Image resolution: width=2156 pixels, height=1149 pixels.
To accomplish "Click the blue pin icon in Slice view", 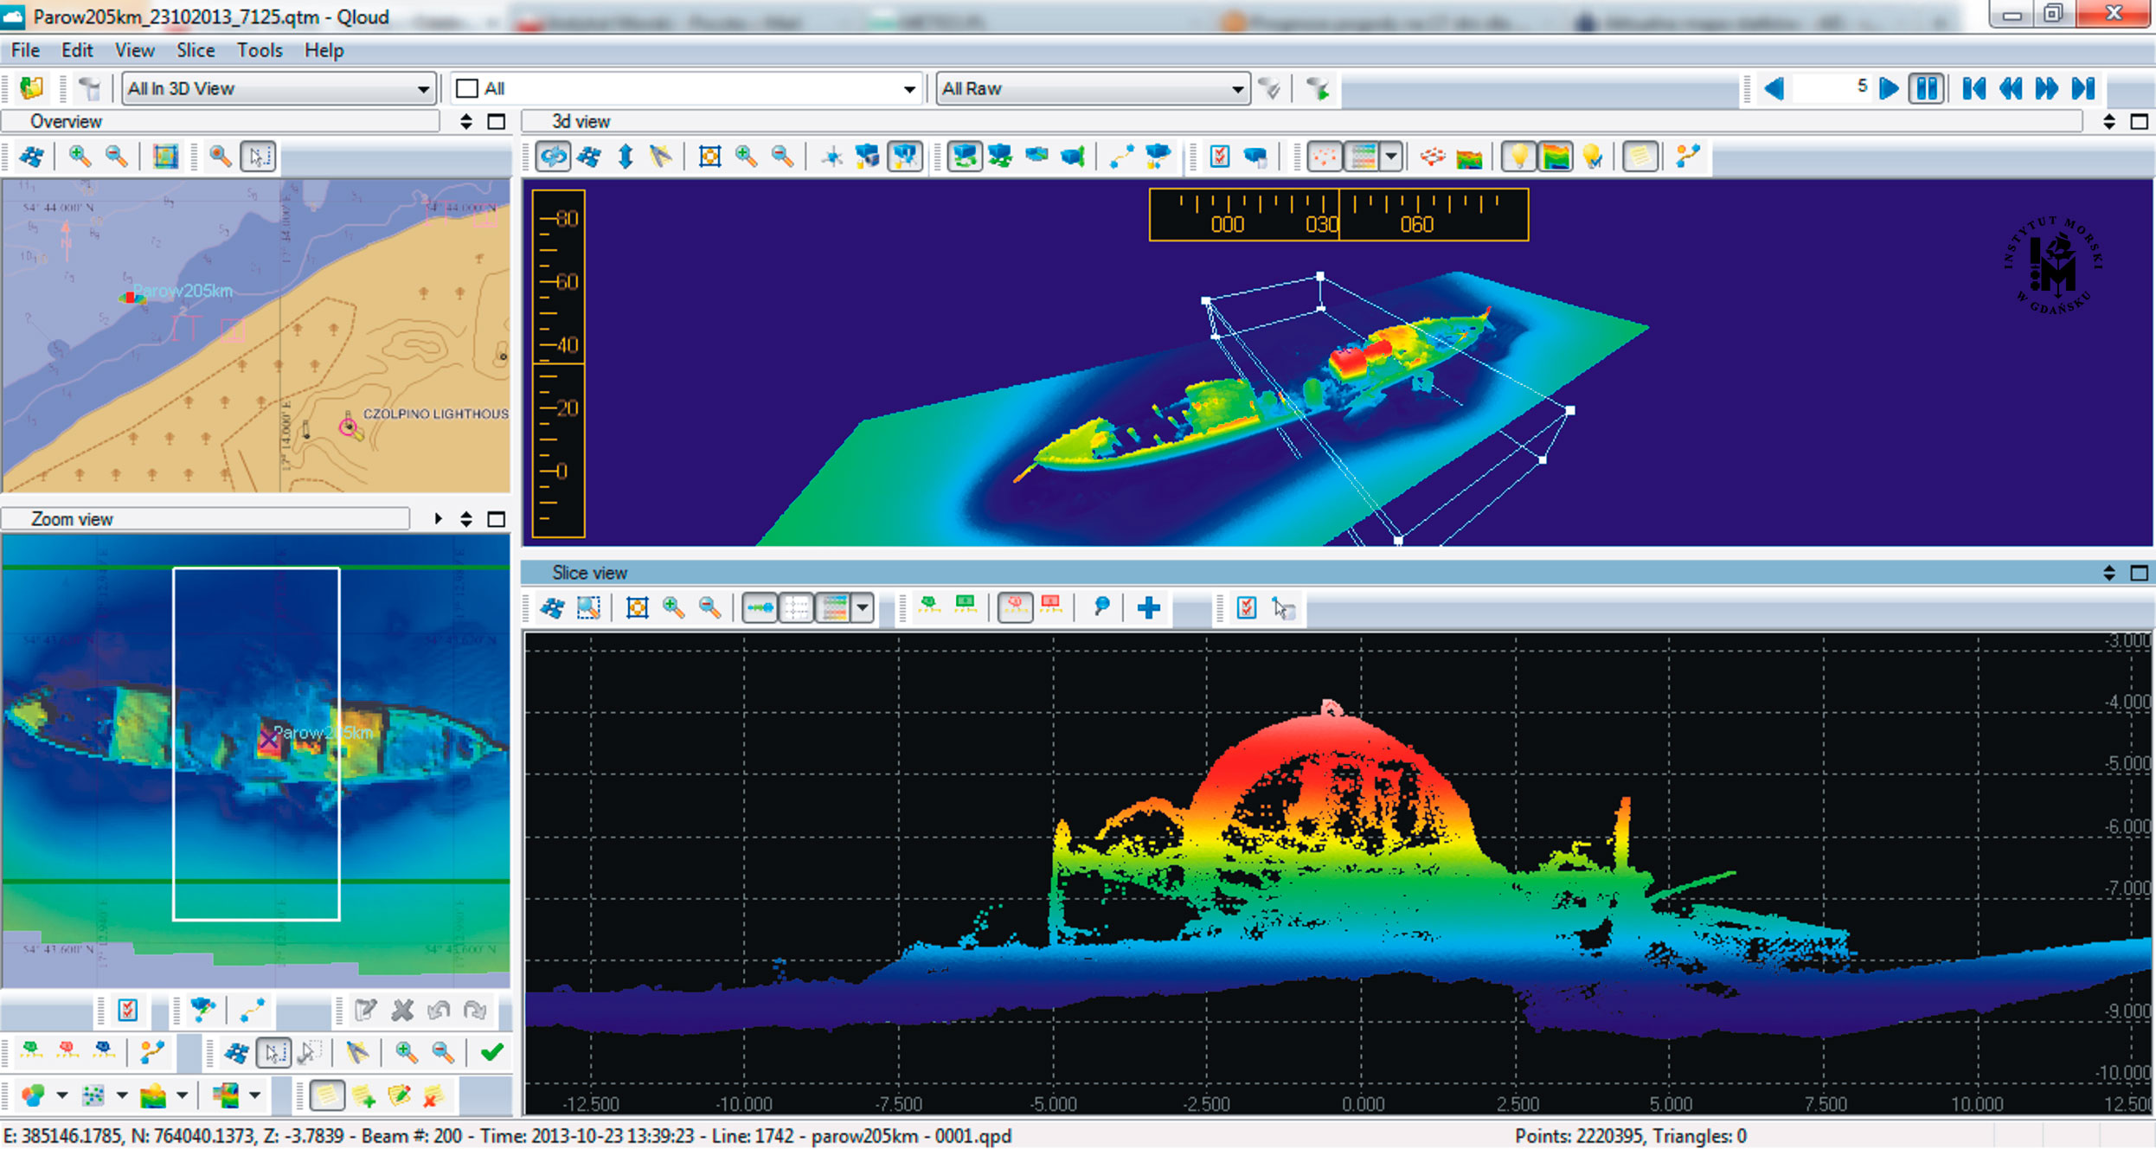I will [x=1101, y=608].
